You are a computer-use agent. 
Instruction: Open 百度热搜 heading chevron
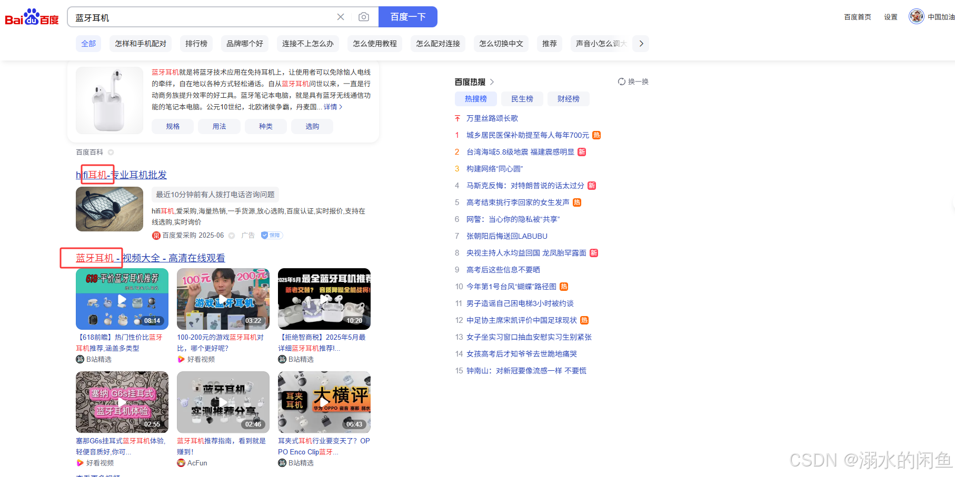point(492,82)
